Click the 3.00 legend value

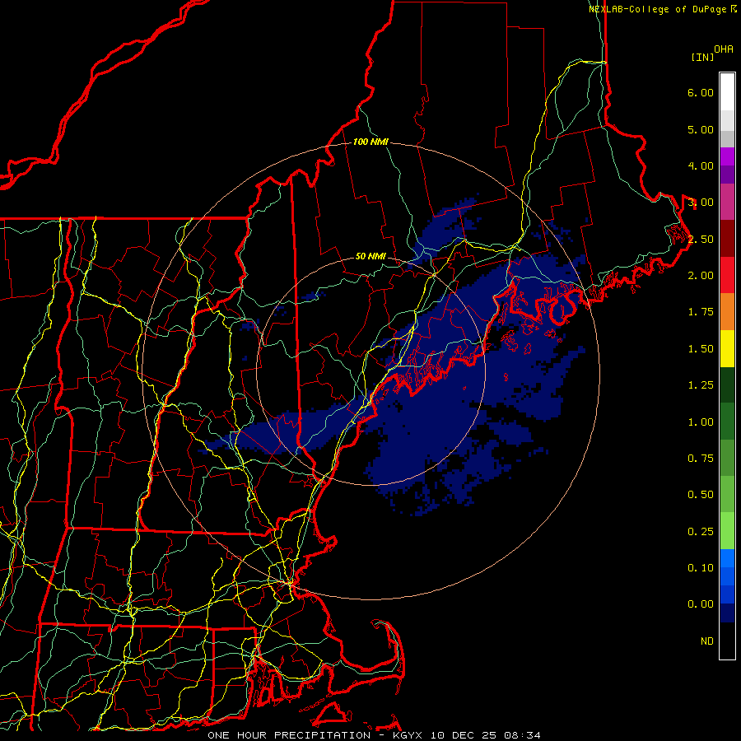[701, 203]
